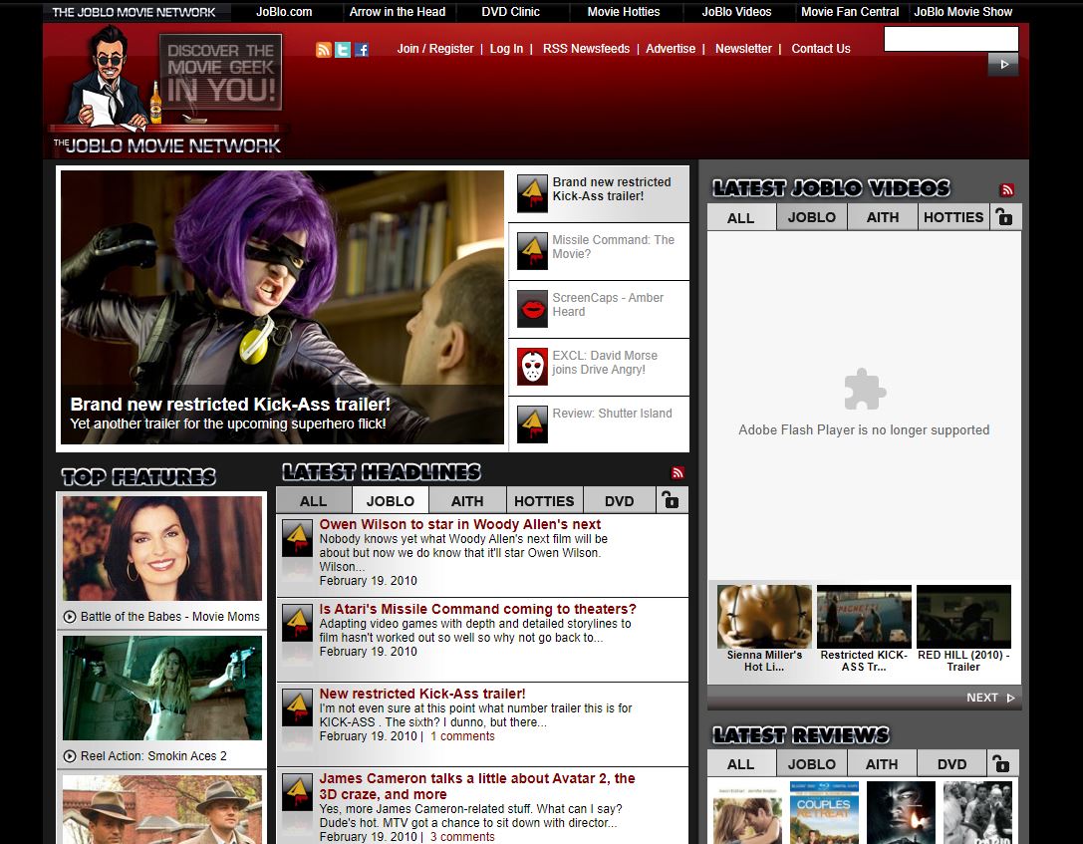Select ALL tab in Latest JoBlo Videos
1083x844 pixels.
[x=741, y=217]
